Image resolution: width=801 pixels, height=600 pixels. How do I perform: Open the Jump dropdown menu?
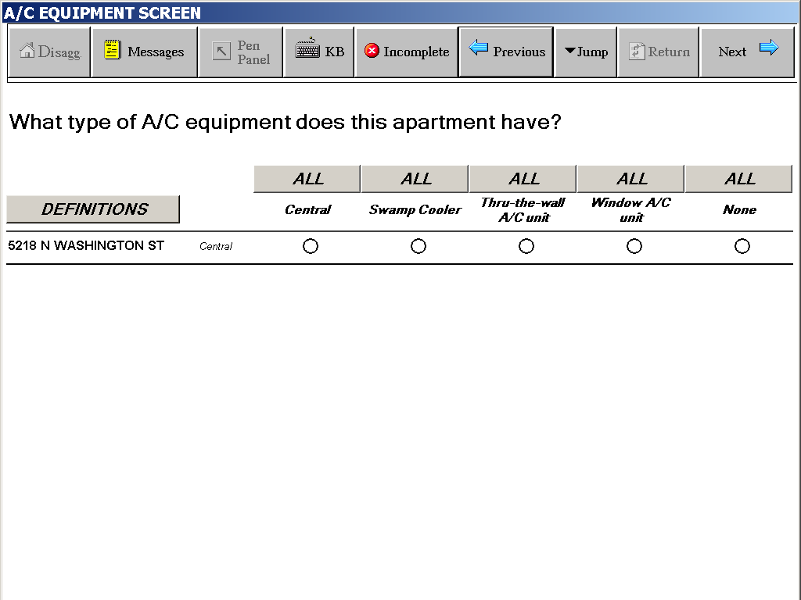pos(586,52)
